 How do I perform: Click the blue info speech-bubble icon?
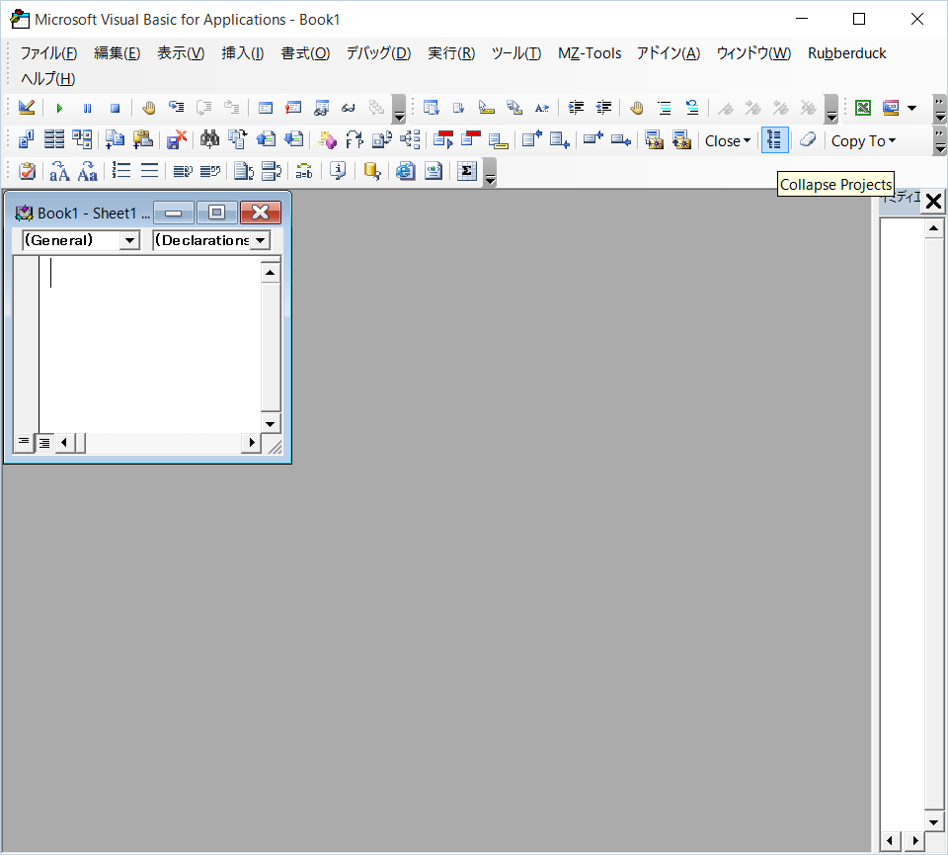point(338,171)
